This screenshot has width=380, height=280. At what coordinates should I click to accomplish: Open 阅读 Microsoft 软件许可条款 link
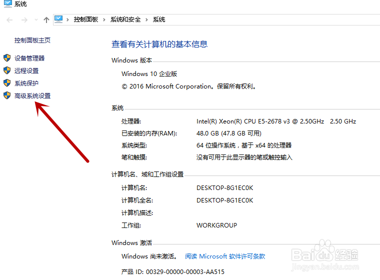[x=225, y=256]
